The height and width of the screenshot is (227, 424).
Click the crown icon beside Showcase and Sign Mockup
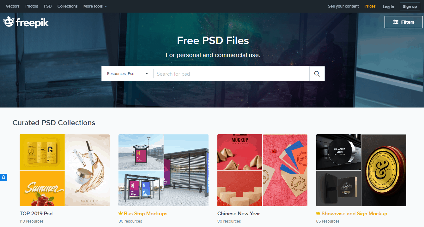318,214
